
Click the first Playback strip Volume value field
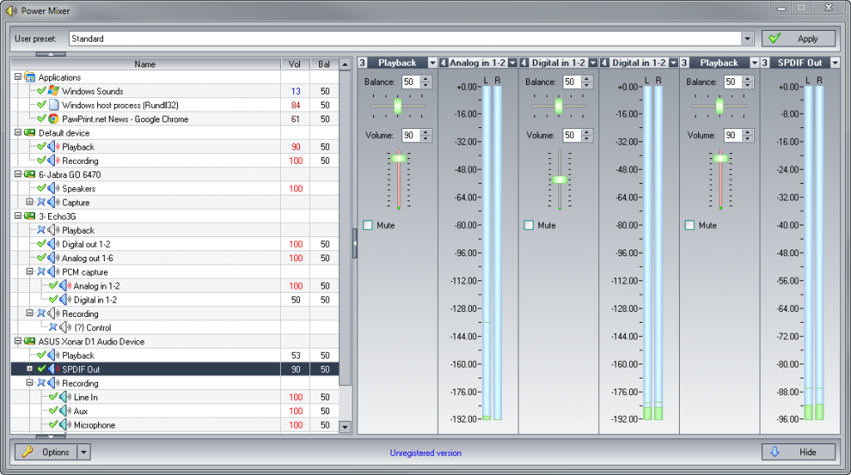coord(411,136)
